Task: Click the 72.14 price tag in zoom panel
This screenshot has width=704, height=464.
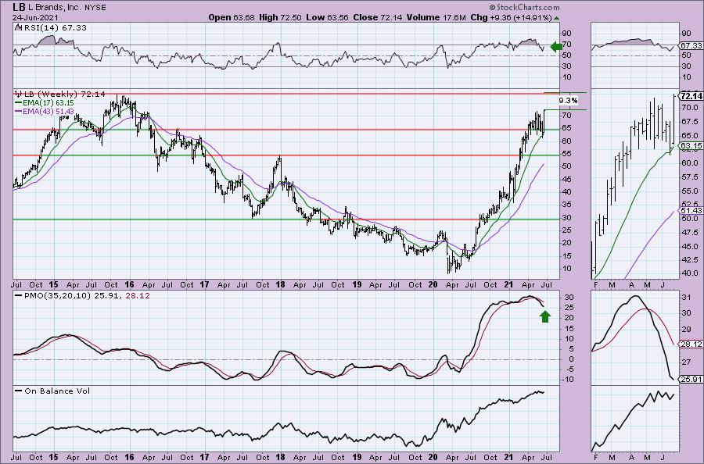Action: click(691, 96)
